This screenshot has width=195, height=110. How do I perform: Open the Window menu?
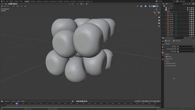(16, 1)
